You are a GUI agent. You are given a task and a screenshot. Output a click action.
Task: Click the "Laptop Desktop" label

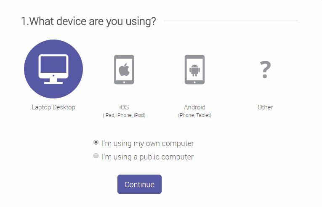(53, 107)
